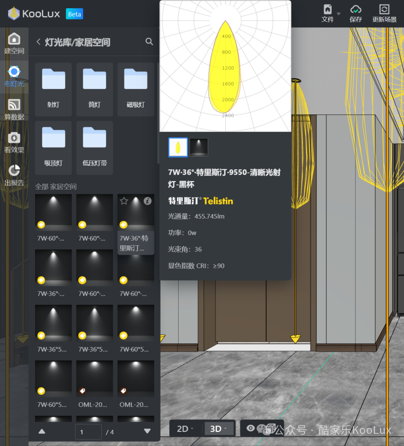This screenshot has width=404, height=446.
Task: Toggle visibility with the eye icon
Action: click(x=251, y=428)
